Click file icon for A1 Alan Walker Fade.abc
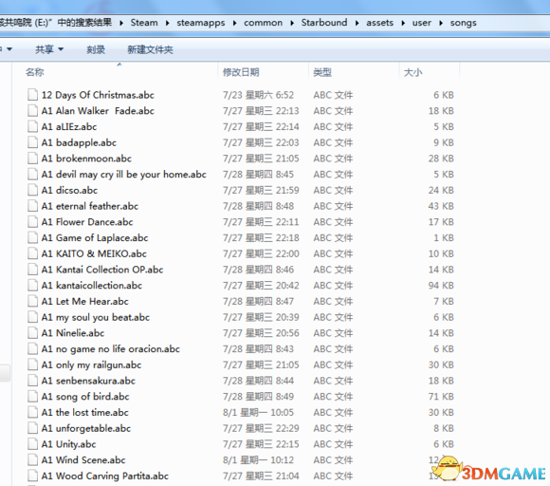 32,111
